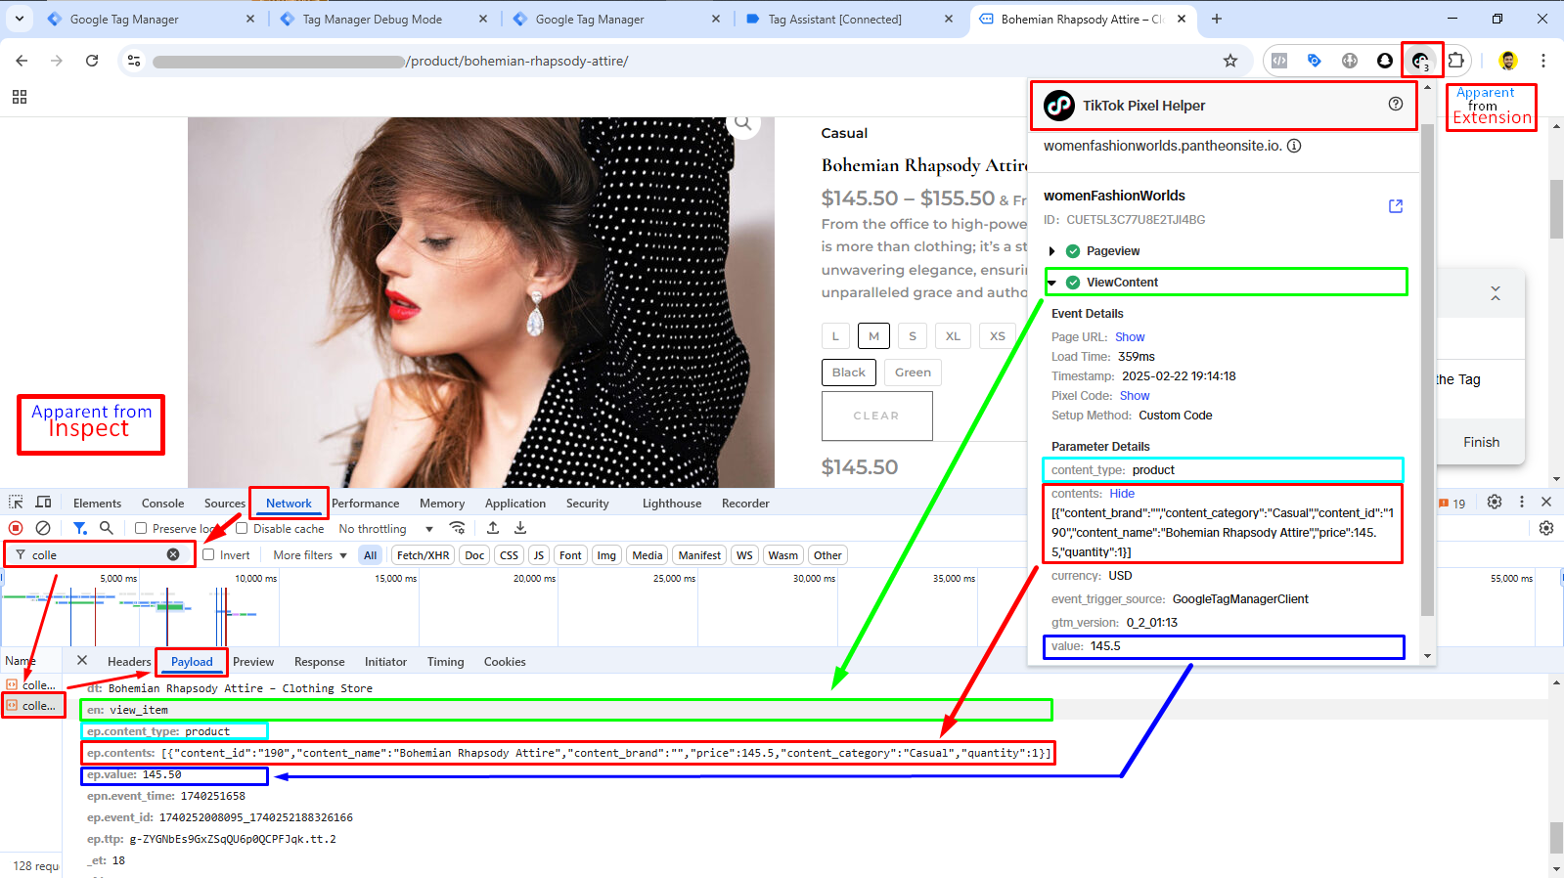Open the More filters dropdown
The image size is (1564, 878).
pyautogui.click(x=310, y=555)
